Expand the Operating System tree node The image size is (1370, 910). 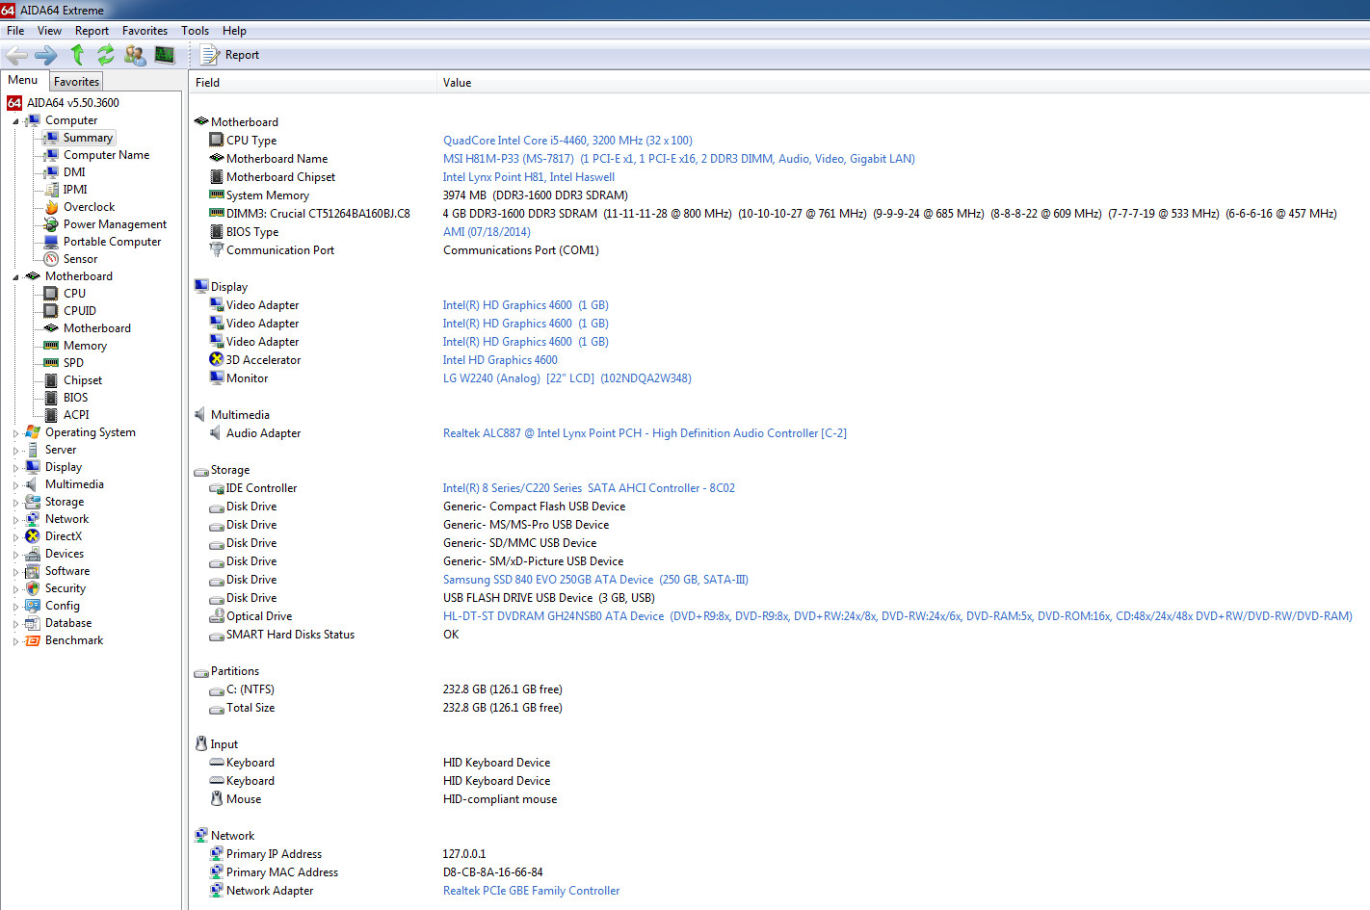coord(15,433)
